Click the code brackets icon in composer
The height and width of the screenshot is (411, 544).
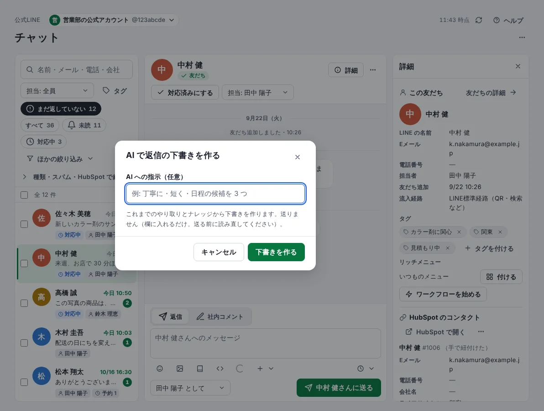220,369
